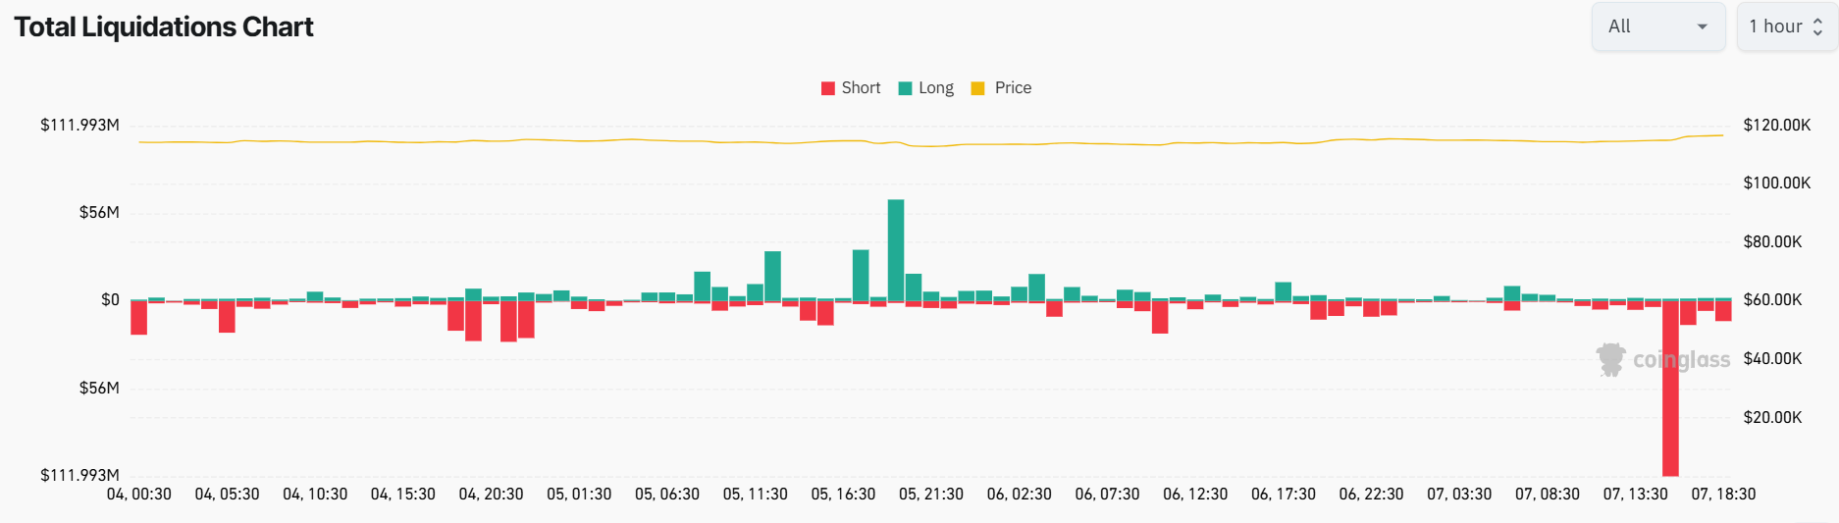This screenshot has height=523, width=1839.
Task: Click the yellow Price legend square
Action: [977, 88]
